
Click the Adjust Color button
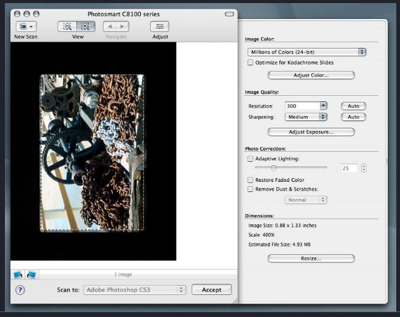click(311, 76)
